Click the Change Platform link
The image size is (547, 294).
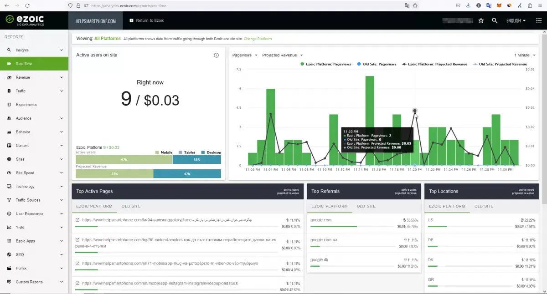tap(258, 39)
